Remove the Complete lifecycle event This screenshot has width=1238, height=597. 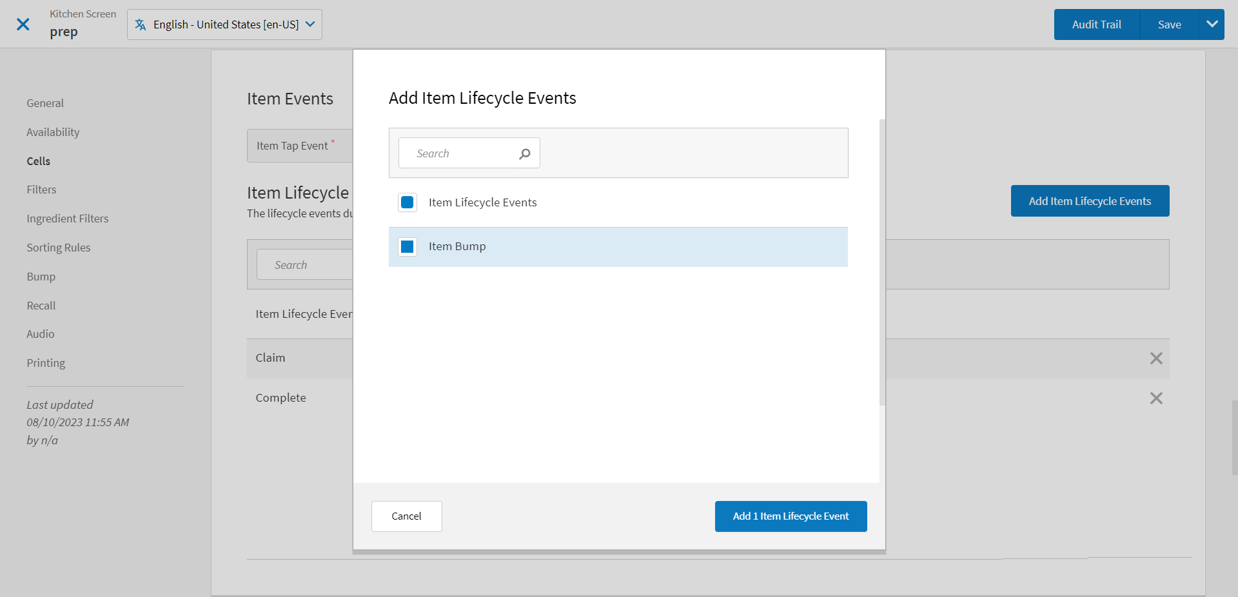(1155, 398)
